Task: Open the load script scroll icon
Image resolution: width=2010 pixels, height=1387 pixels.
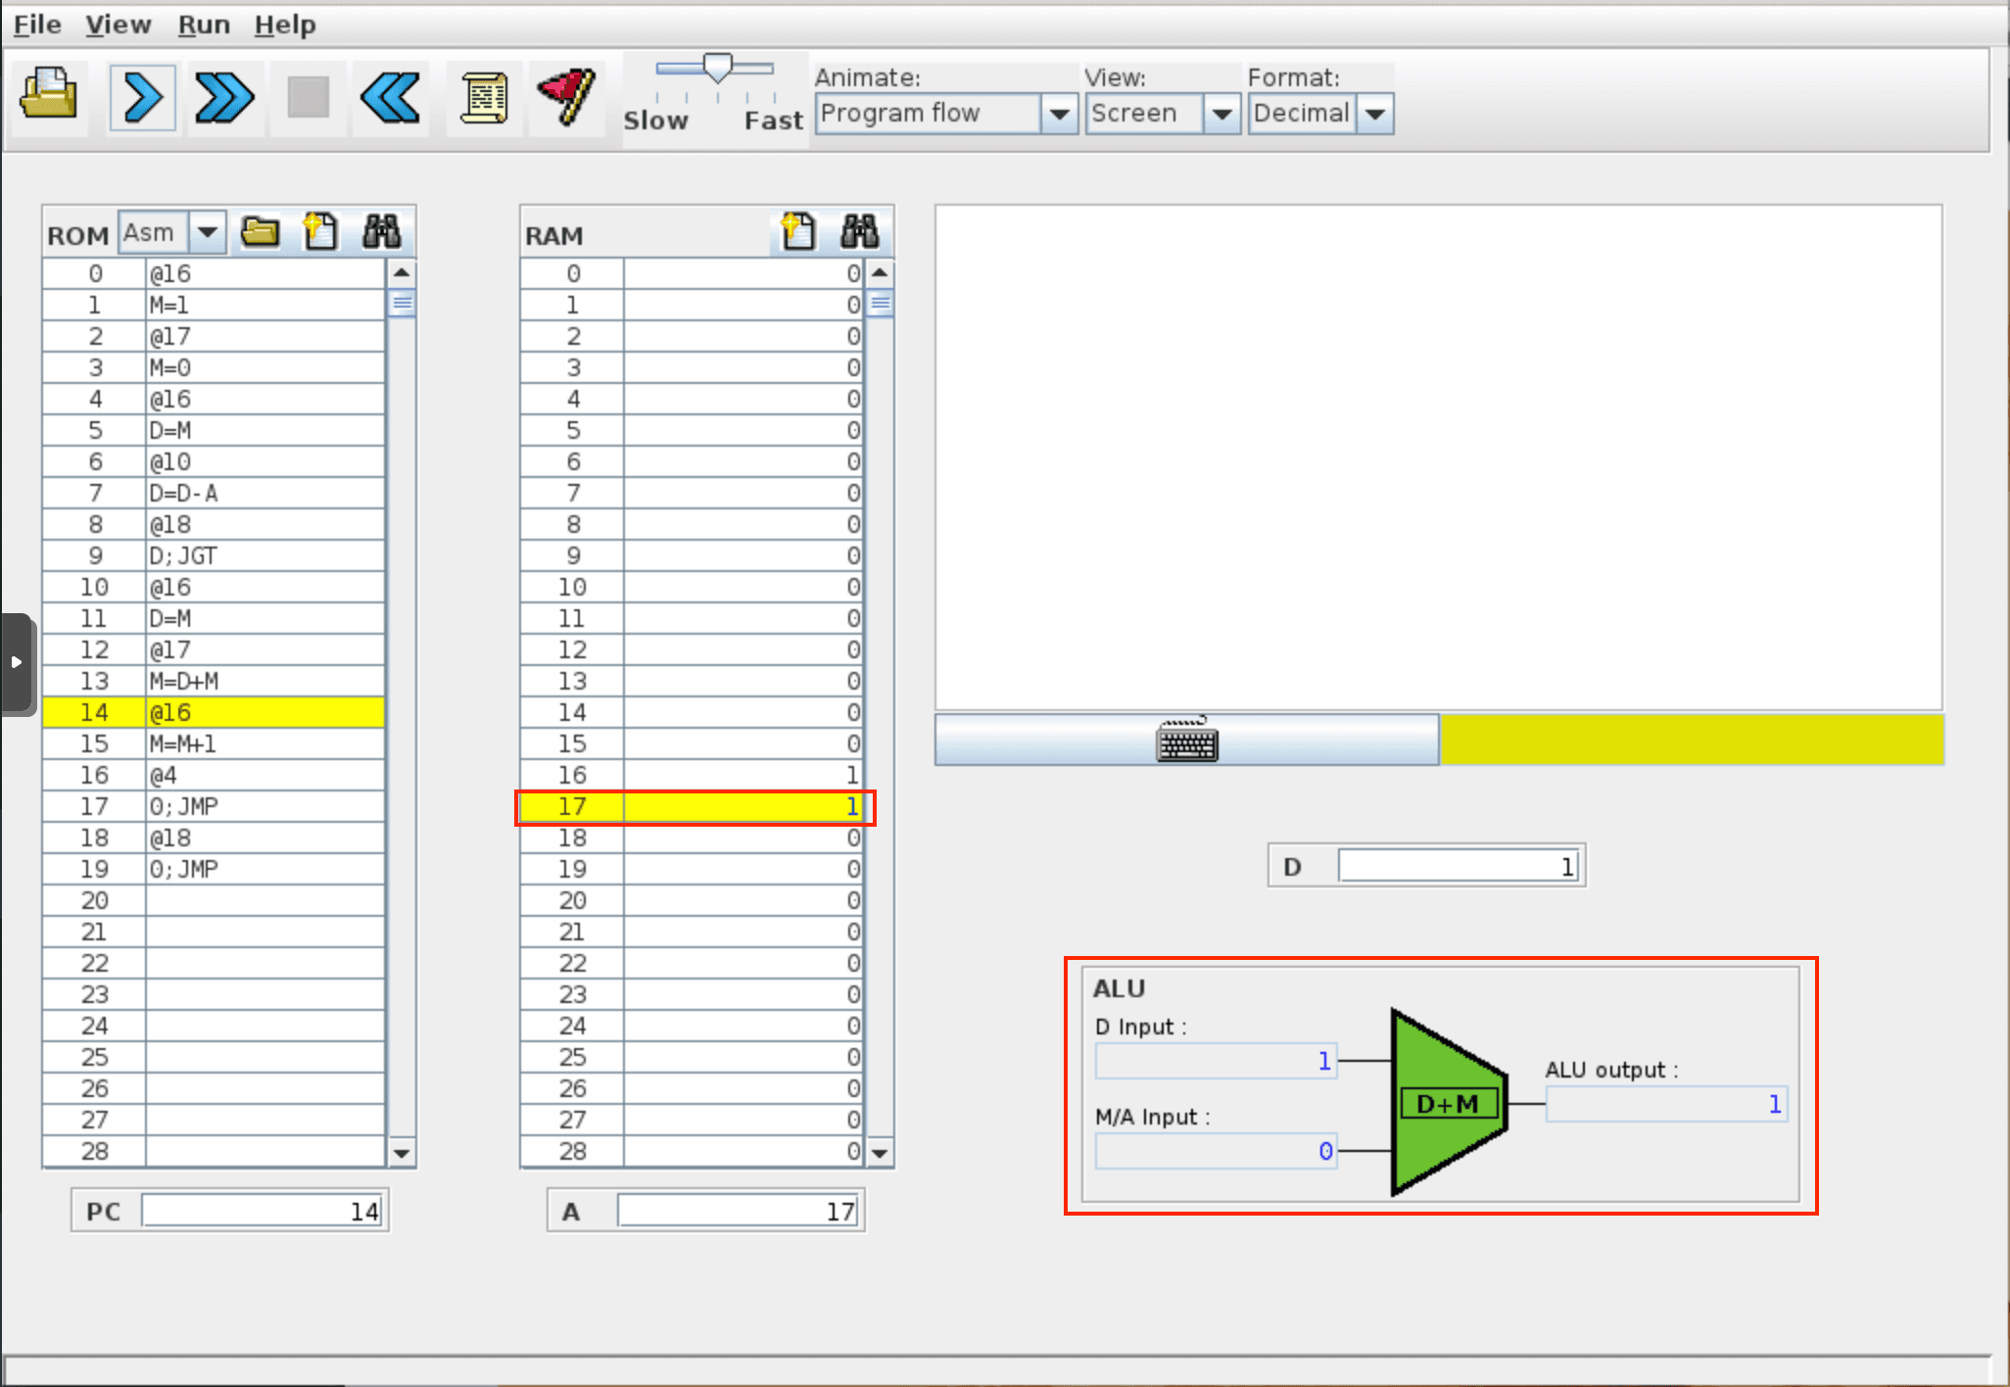Action: coord(483,97)
